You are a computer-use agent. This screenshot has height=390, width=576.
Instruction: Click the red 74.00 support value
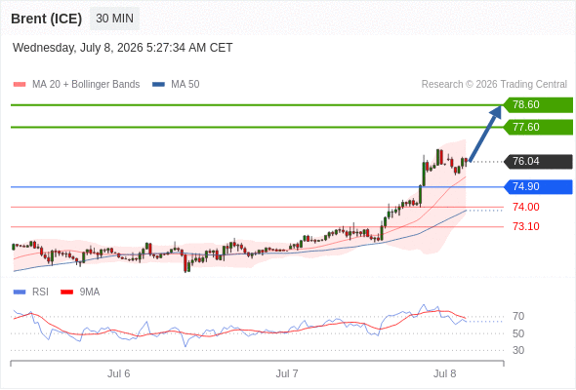tap(526, 207)
